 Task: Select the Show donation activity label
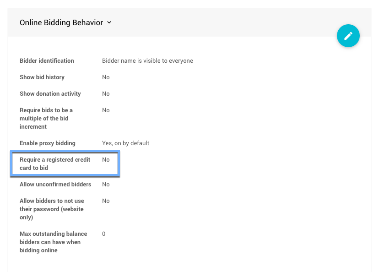[50, 94]
